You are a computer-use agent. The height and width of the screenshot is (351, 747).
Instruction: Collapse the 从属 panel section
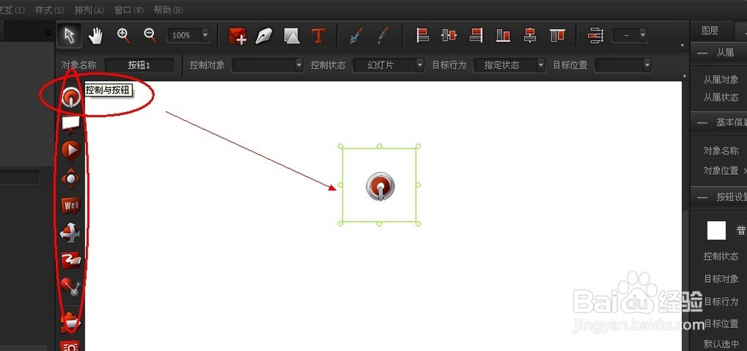point(701,53)
